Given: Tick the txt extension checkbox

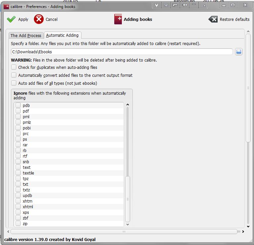Looking at the screenshot, I should [18, 184].
